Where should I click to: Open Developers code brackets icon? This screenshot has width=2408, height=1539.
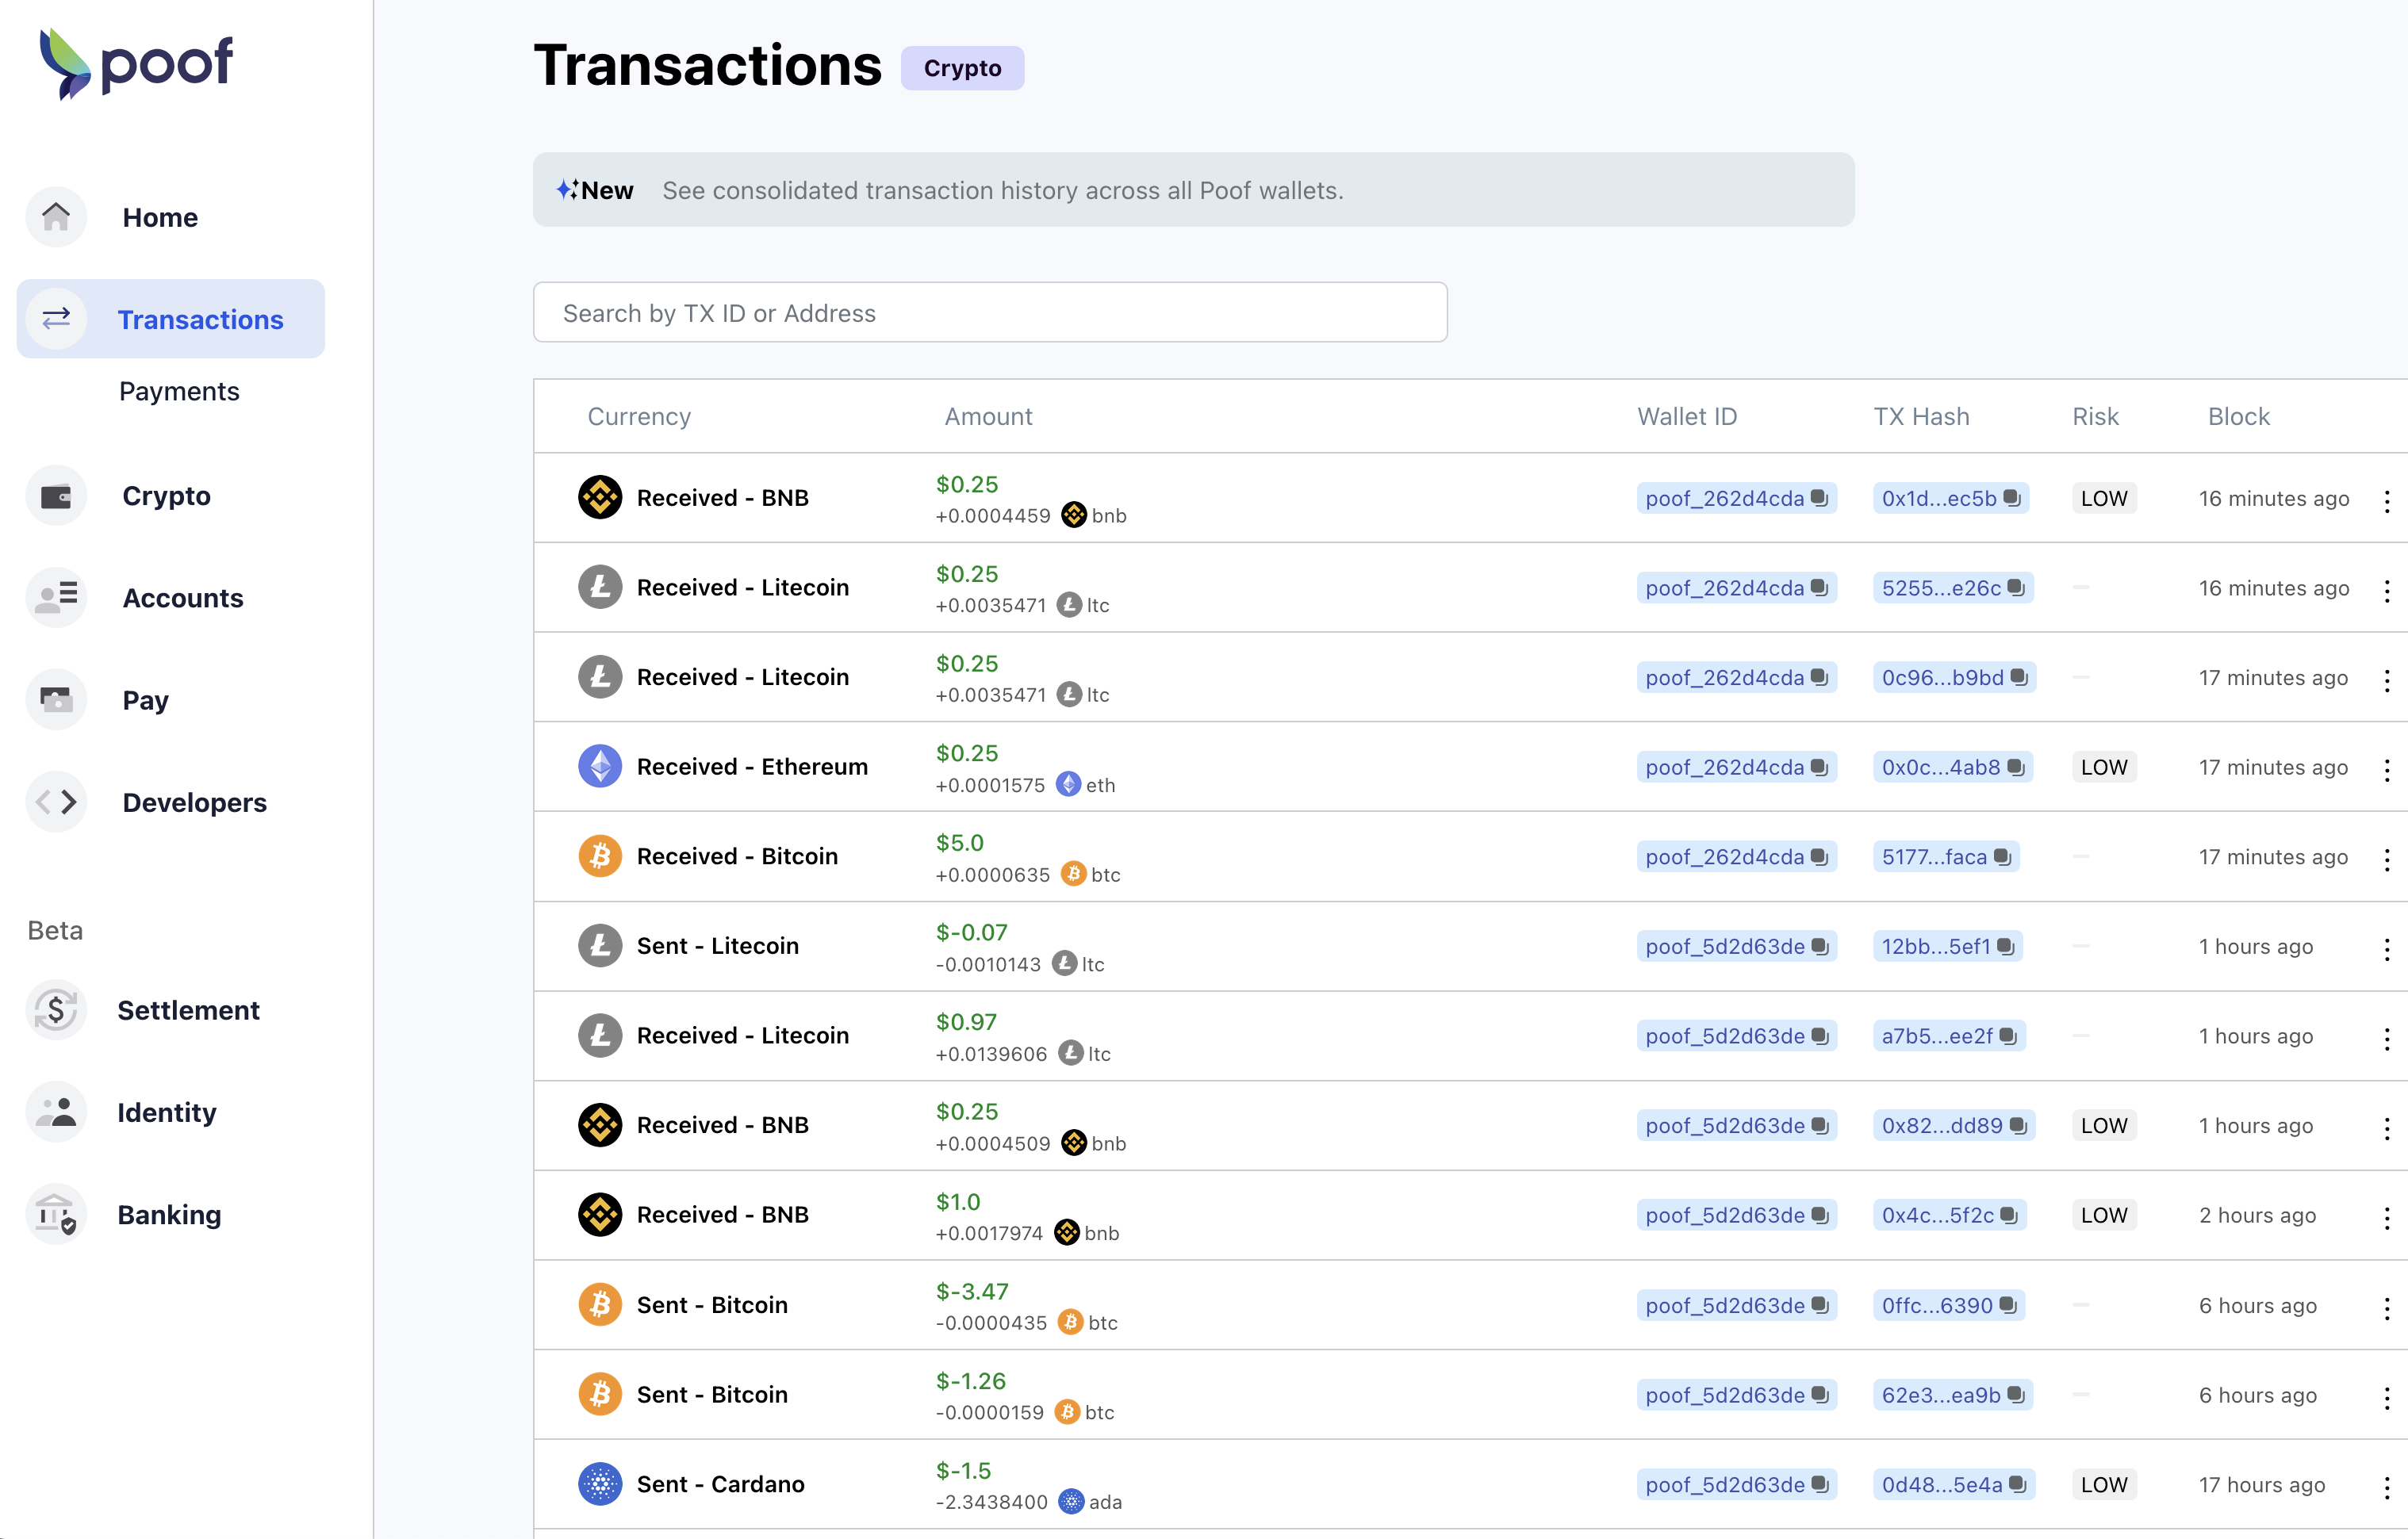pos(56,802)
